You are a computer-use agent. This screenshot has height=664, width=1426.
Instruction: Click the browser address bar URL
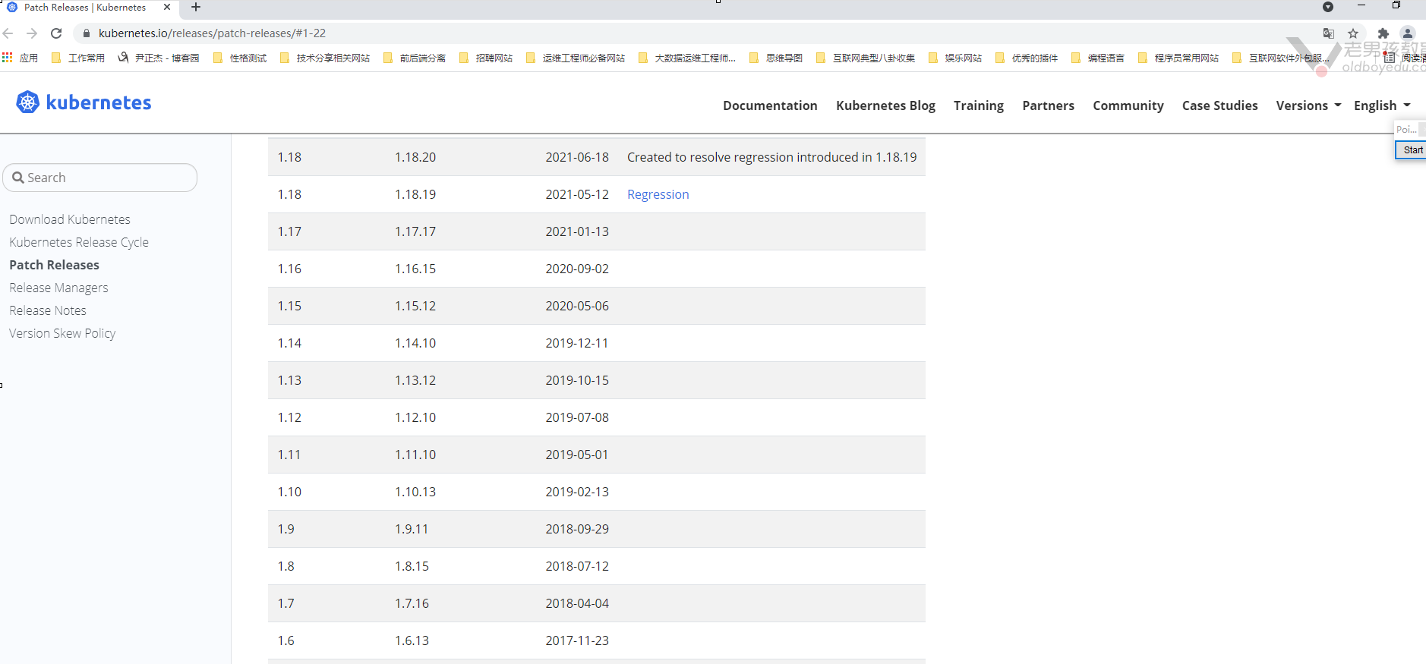pyautogui.click(x=213, y=33)
